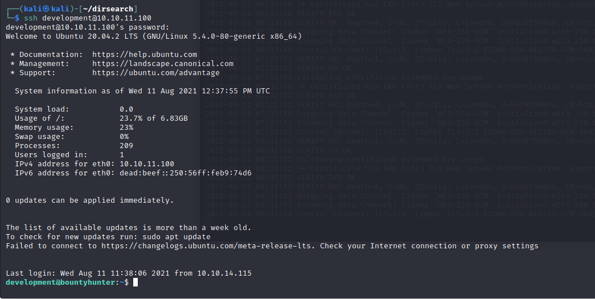Click the System information date line
The image size is (595, 299).
(x=142, y=91)
